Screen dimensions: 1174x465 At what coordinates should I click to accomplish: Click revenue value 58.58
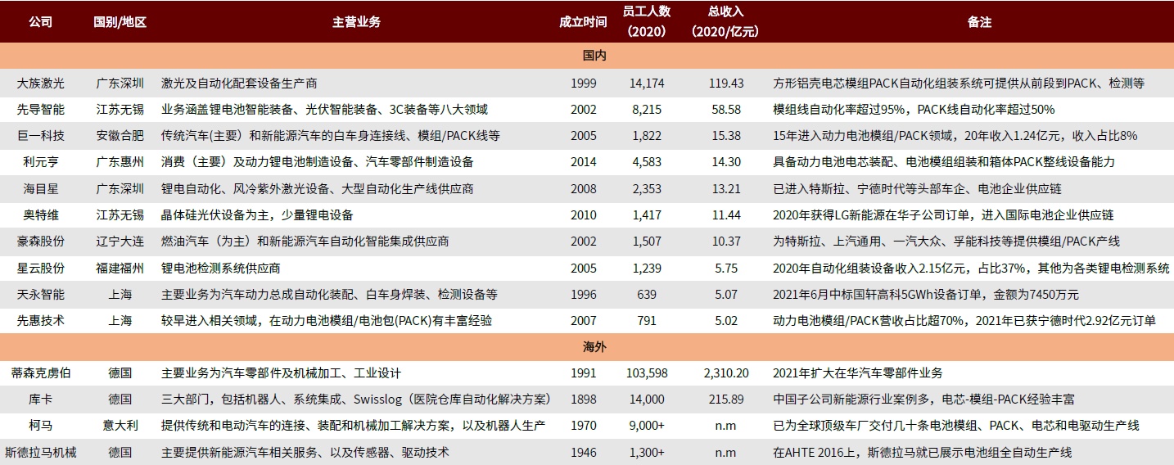pyautogui.click(x=725, y=110)
